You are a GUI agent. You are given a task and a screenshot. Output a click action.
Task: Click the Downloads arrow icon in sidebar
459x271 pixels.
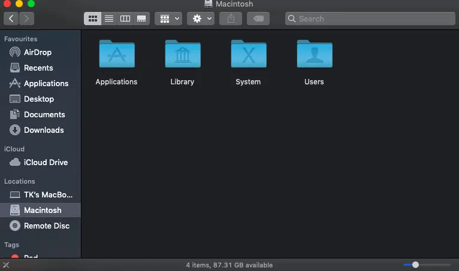[x=15, y=130]
